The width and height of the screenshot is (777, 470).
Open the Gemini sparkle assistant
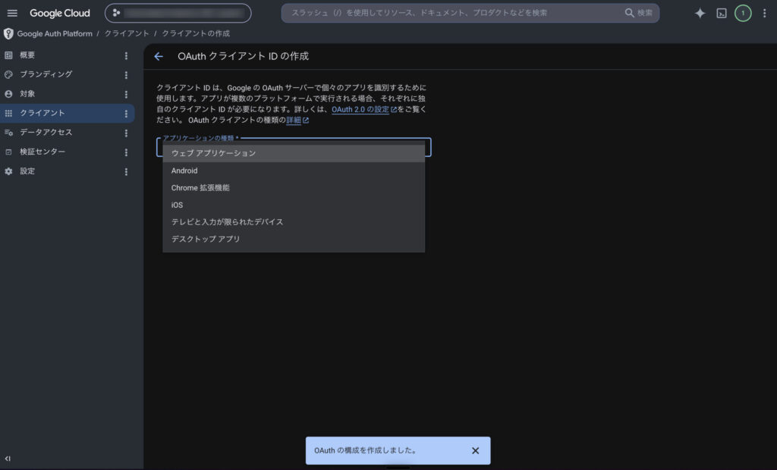700,14
